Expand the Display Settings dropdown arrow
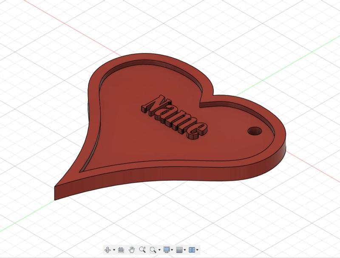The height and width of the screenshot is (258, 340). click(x=172, y=250)
